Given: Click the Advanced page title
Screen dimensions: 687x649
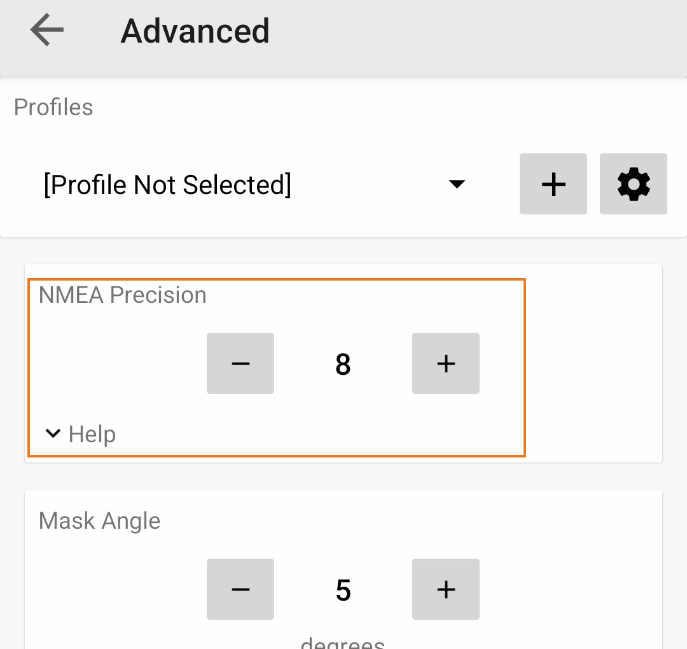Looking at the screenshot, I should point(195,31).
